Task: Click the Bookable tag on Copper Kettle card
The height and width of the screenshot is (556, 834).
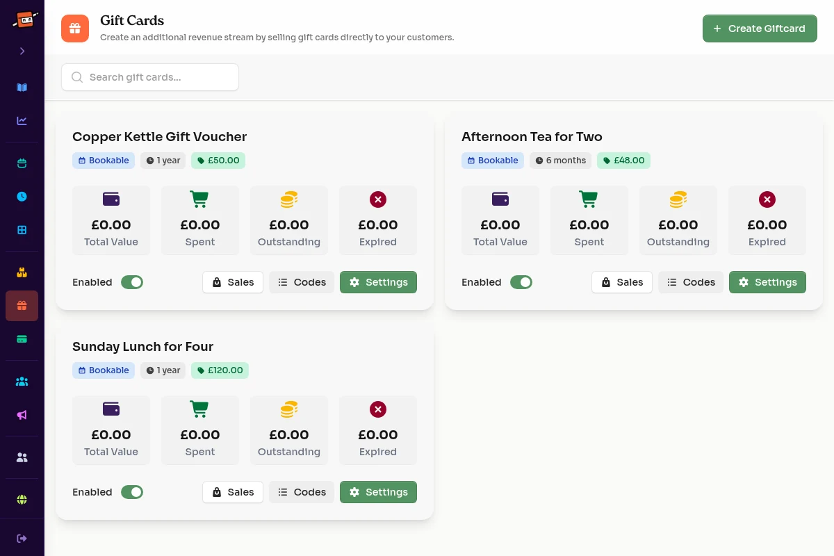Action: [x=104, y=161]
